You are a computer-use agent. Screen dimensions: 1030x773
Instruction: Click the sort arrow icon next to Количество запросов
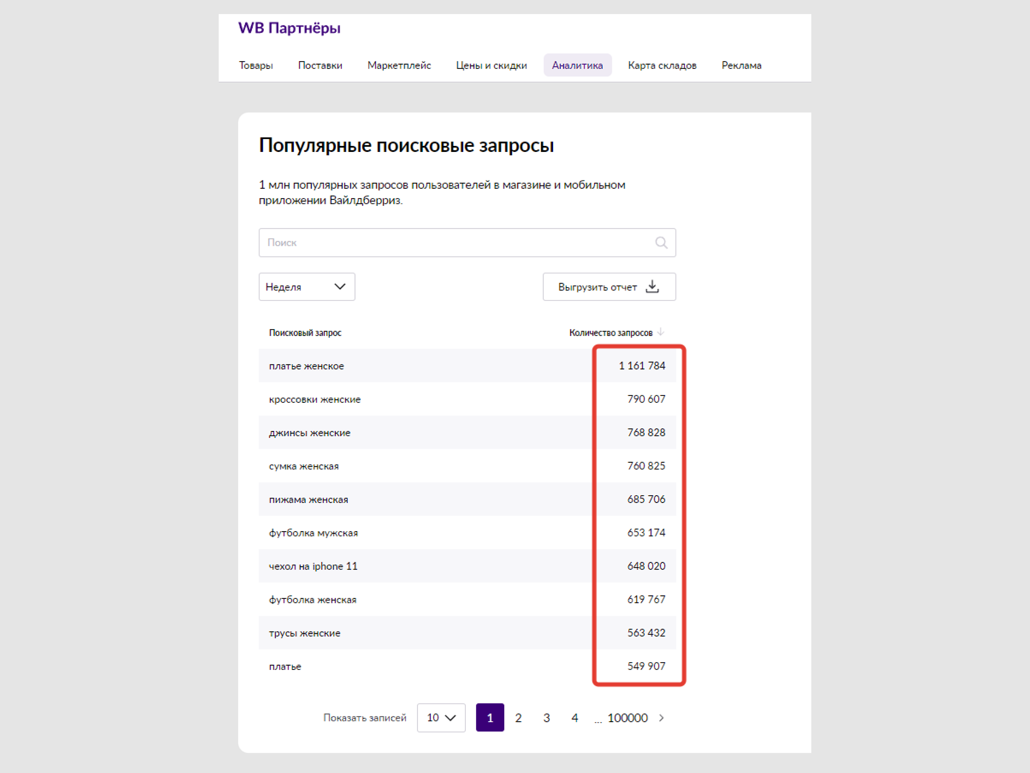tap(660, 332)
